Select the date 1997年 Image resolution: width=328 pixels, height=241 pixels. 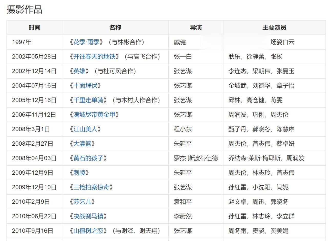pyautogui.click(x=22, y=42)
